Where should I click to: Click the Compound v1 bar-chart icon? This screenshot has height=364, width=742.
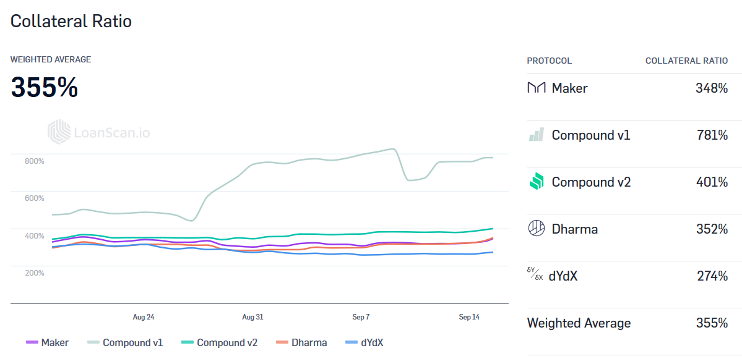pyautogui.click(x=536, y=135)
